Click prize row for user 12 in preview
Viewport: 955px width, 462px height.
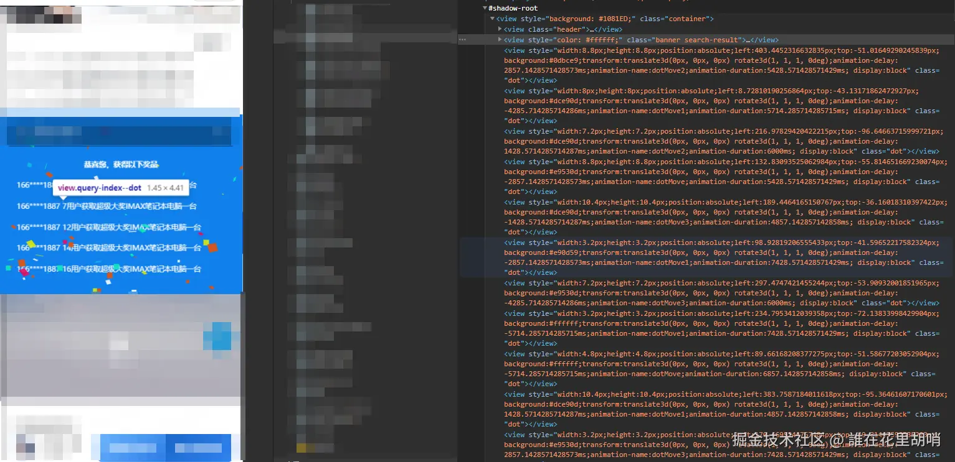pyautogui.click(x=109, y=228)
